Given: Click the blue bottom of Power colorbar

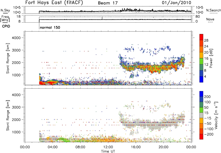Looking at the screenshot, I should pos(201,79).
